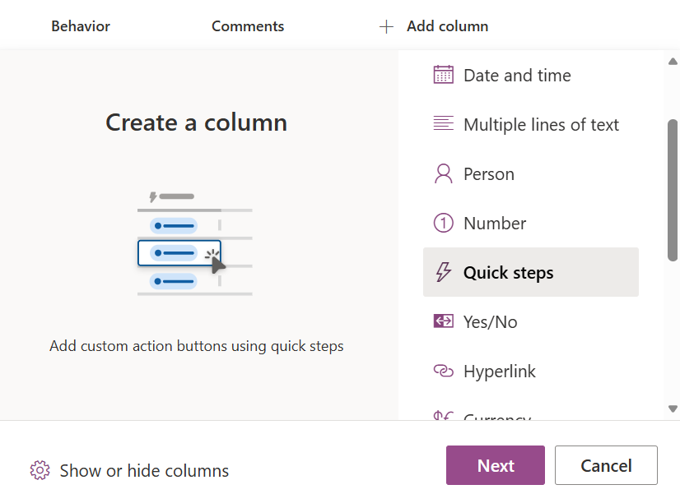This screenshot has width=680, height=494.
Task: Click the Multiple lines of text icon
Action: coord(444,124)
